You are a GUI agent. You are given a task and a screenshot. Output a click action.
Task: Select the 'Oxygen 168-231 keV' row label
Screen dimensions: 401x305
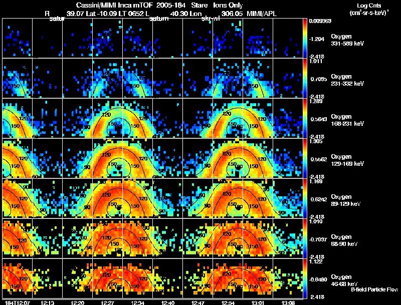coord(347,120)
